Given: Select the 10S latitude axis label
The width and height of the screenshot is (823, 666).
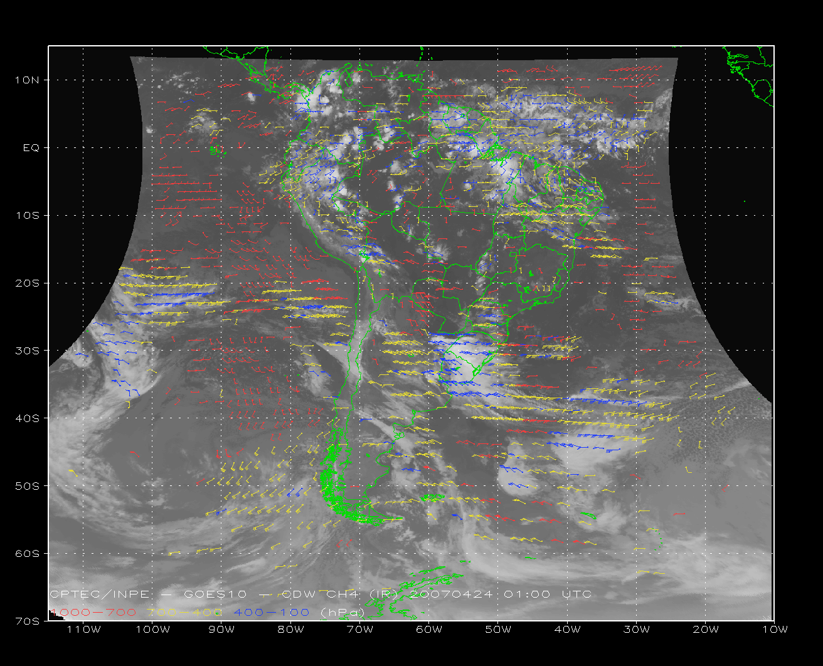Looking at the screenshot, I should (28, 215).
